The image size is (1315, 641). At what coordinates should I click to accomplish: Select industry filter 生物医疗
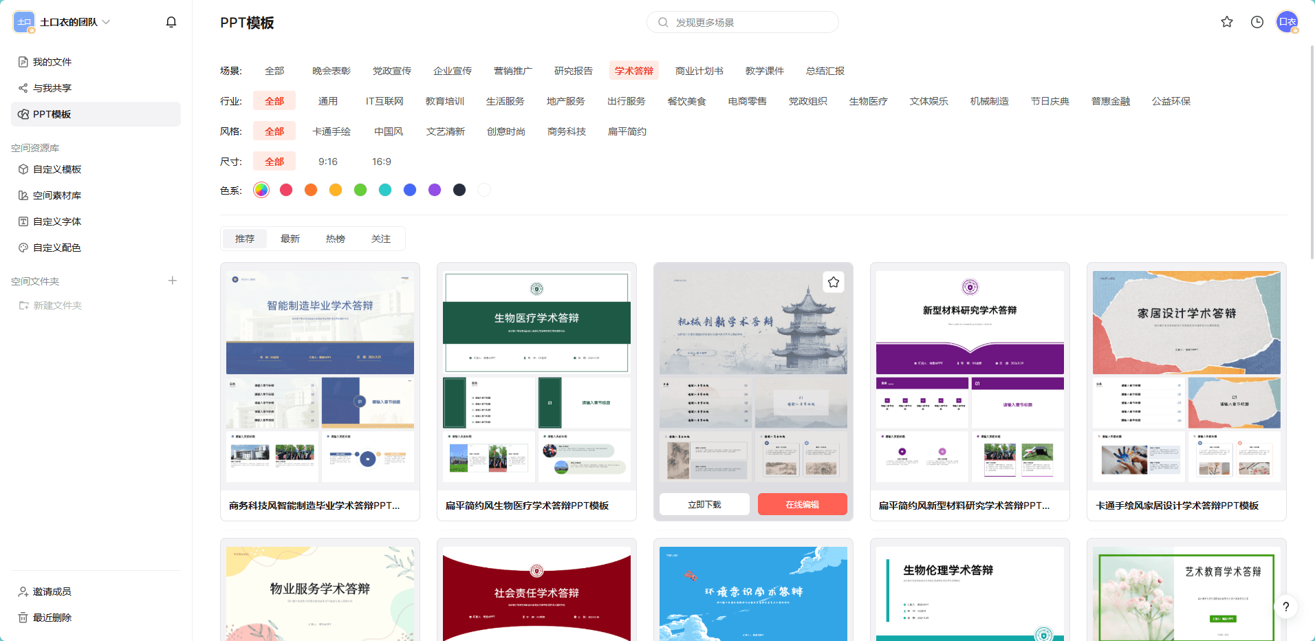point(869,101)
